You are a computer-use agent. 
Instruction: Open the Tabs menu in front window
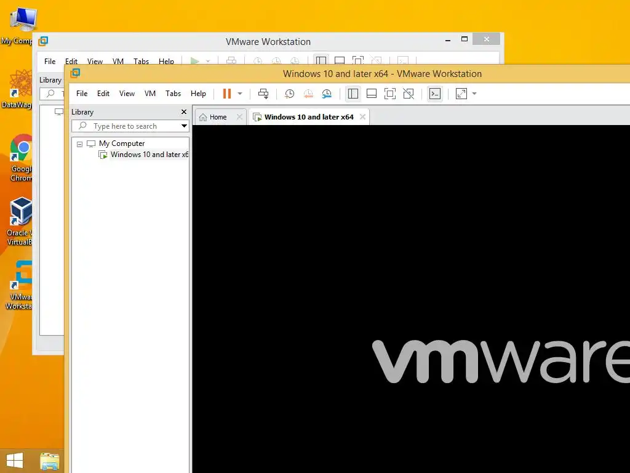[173, 94]
